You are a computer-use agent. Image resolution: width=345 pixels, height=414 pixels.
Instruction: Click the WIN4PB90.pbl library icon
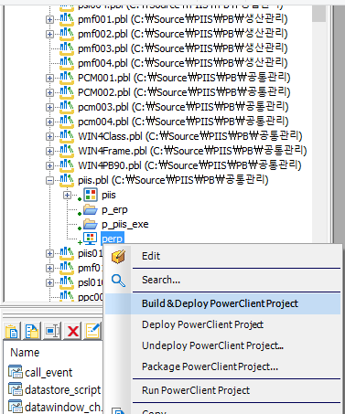coord(67,165)
